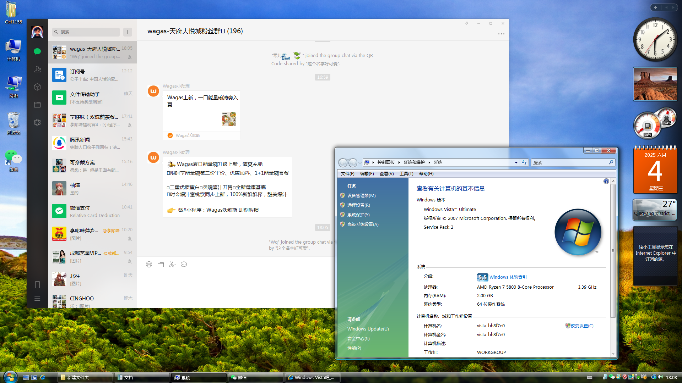Open WeChat chats tab icon
Image resolution: width=682 pixels, height=383 pixels.
coord(37,51)
